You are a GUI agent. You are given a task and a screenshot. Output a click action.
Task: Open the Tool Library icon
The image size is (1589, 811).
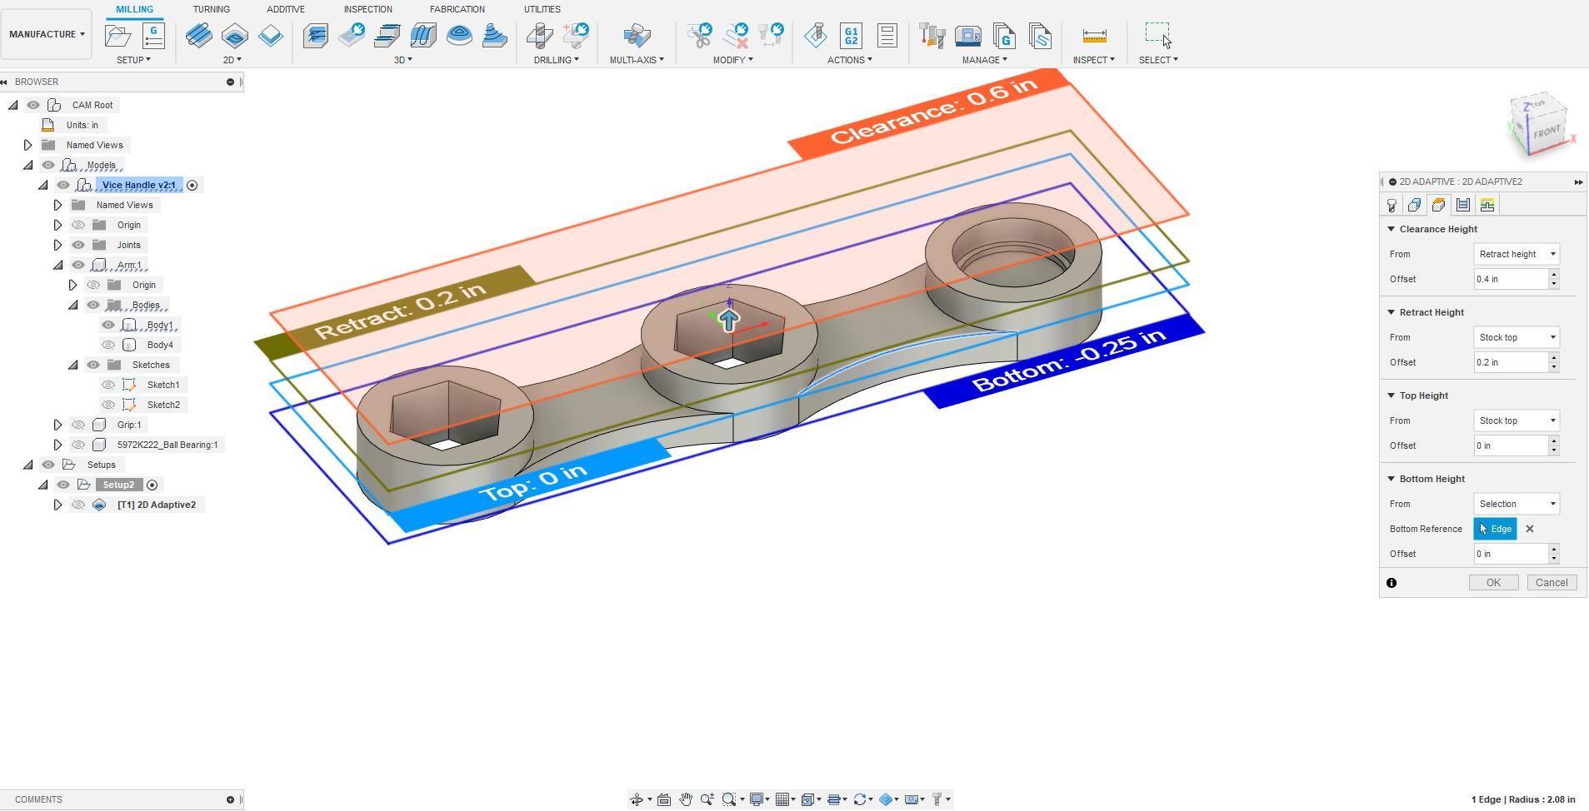coord(932,36)
